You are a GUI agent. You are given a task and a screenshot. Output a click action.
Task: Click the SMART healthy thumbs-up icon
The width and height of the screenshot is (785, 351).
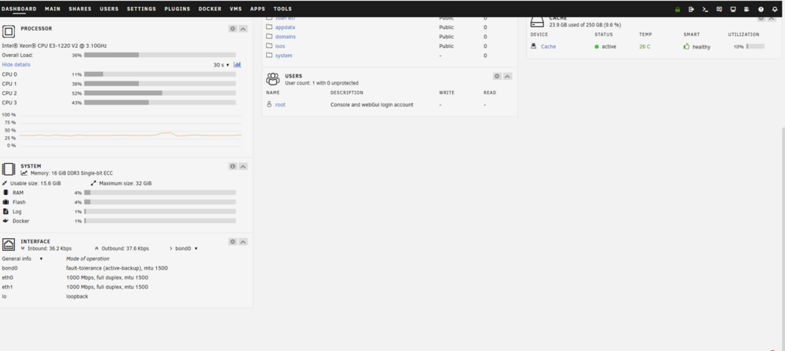pos(687,46)
